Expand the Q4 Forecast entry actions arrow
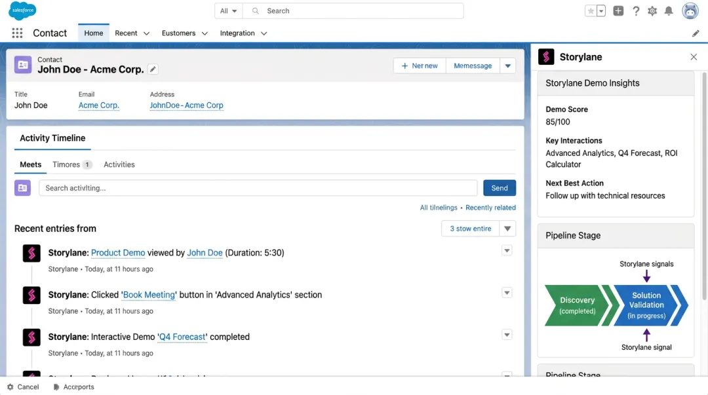The image size is (708, 395). point(507,335)
